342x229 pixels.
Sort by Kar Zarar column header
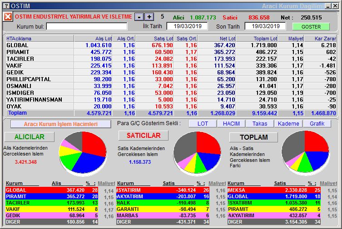(320, 39)
